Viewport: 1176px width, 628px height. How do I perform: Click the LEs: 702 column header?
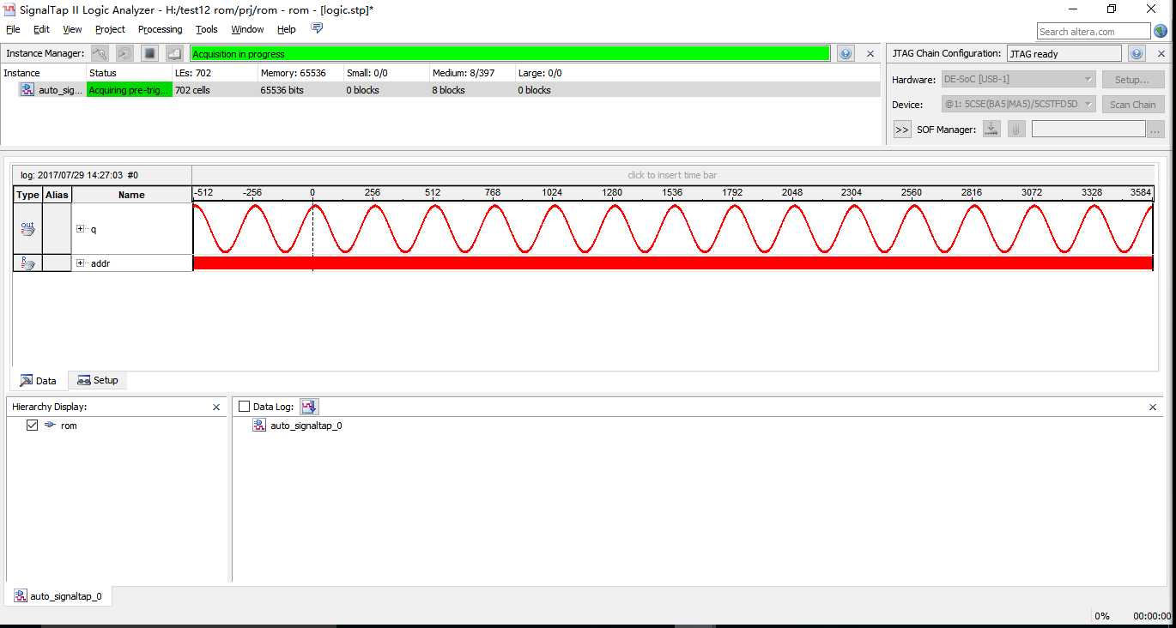(x=215, y=73)
